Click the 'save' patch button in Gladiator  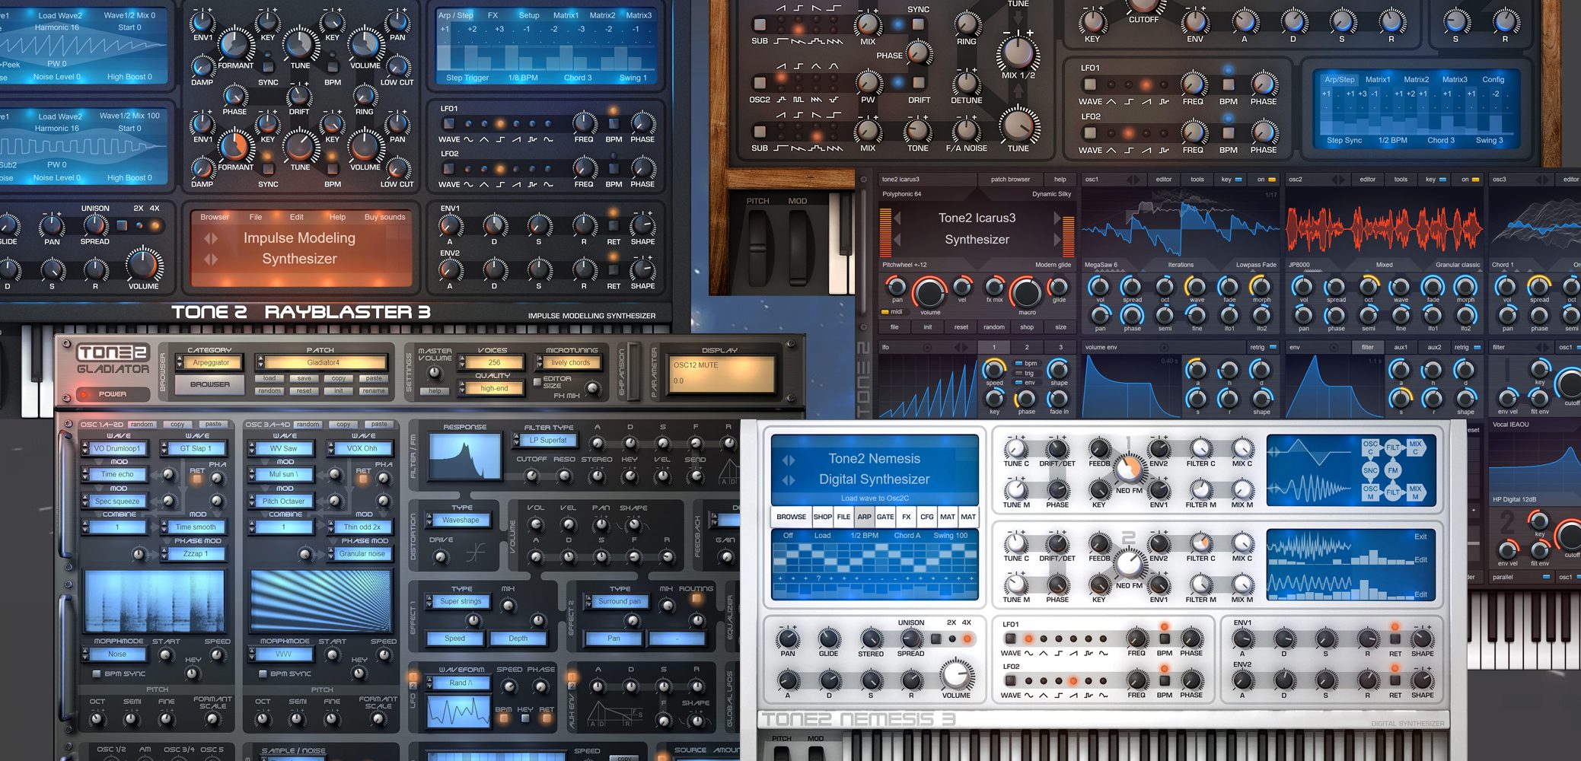(304, 378)
